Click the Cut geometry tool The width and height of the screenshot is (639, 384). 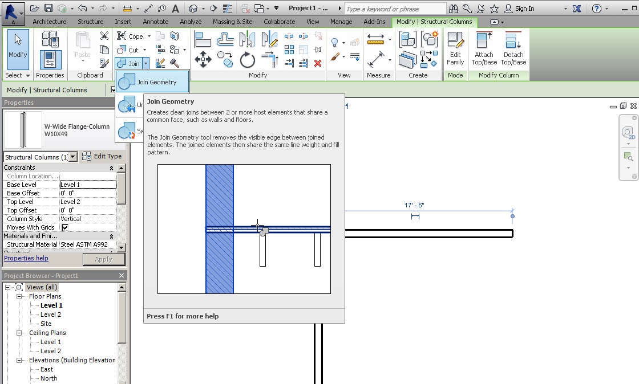click(x=127, y=50)
